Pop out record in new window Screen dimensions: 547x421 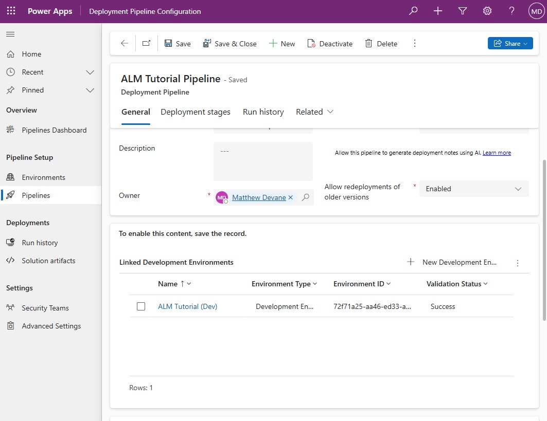point(146,43)
